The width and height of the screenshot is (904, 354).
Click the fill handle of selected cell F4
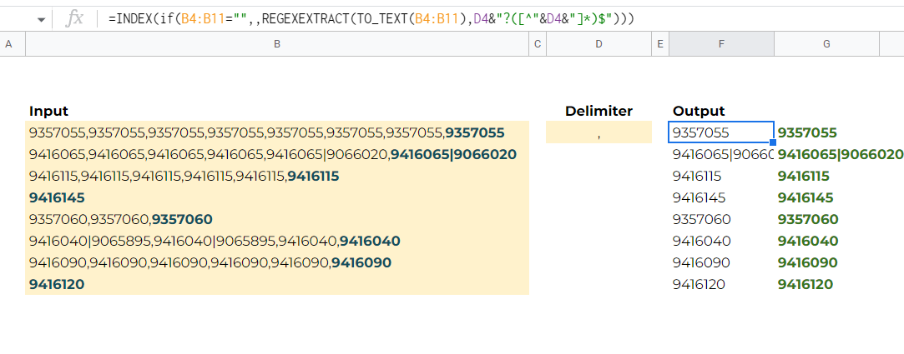click(x=773, y=142)
